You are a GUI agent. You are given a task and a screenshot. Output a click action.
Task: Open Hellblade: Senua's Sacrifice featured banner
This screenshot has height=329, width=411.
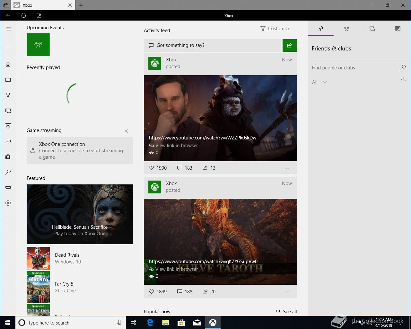(x=80, y=214)
